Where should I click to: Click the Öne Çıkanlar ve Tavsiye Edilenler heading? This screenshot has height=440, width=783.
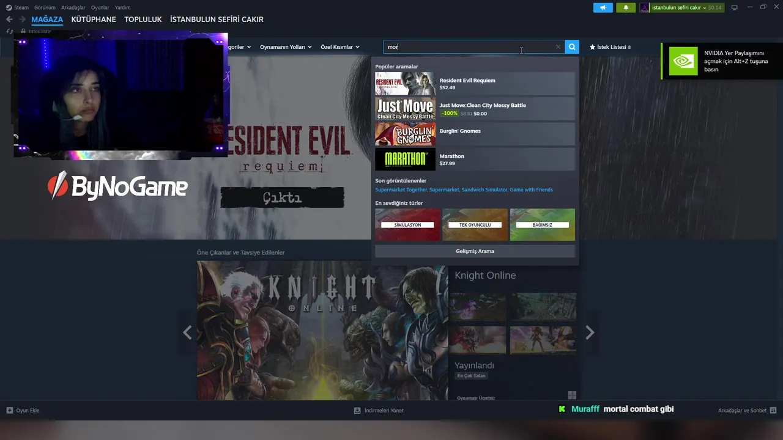(240, 252)
